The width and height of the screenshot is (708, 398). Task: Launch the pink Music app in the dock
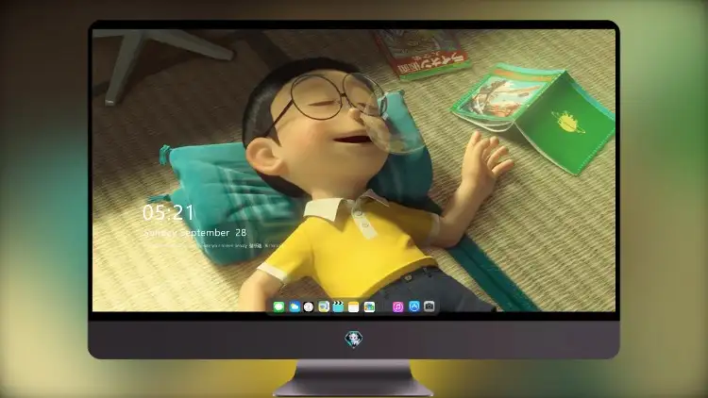point(397,307)
